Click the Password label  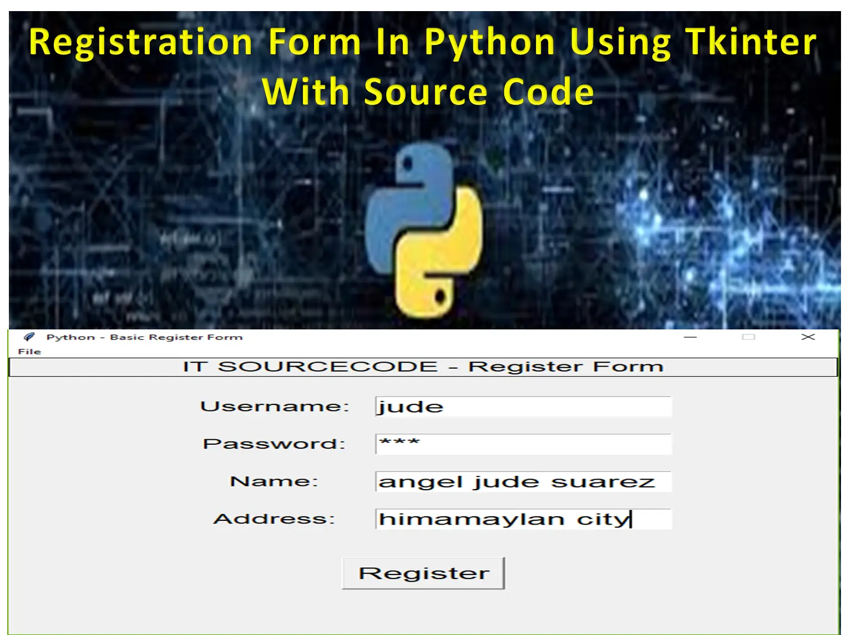[274, 444]
